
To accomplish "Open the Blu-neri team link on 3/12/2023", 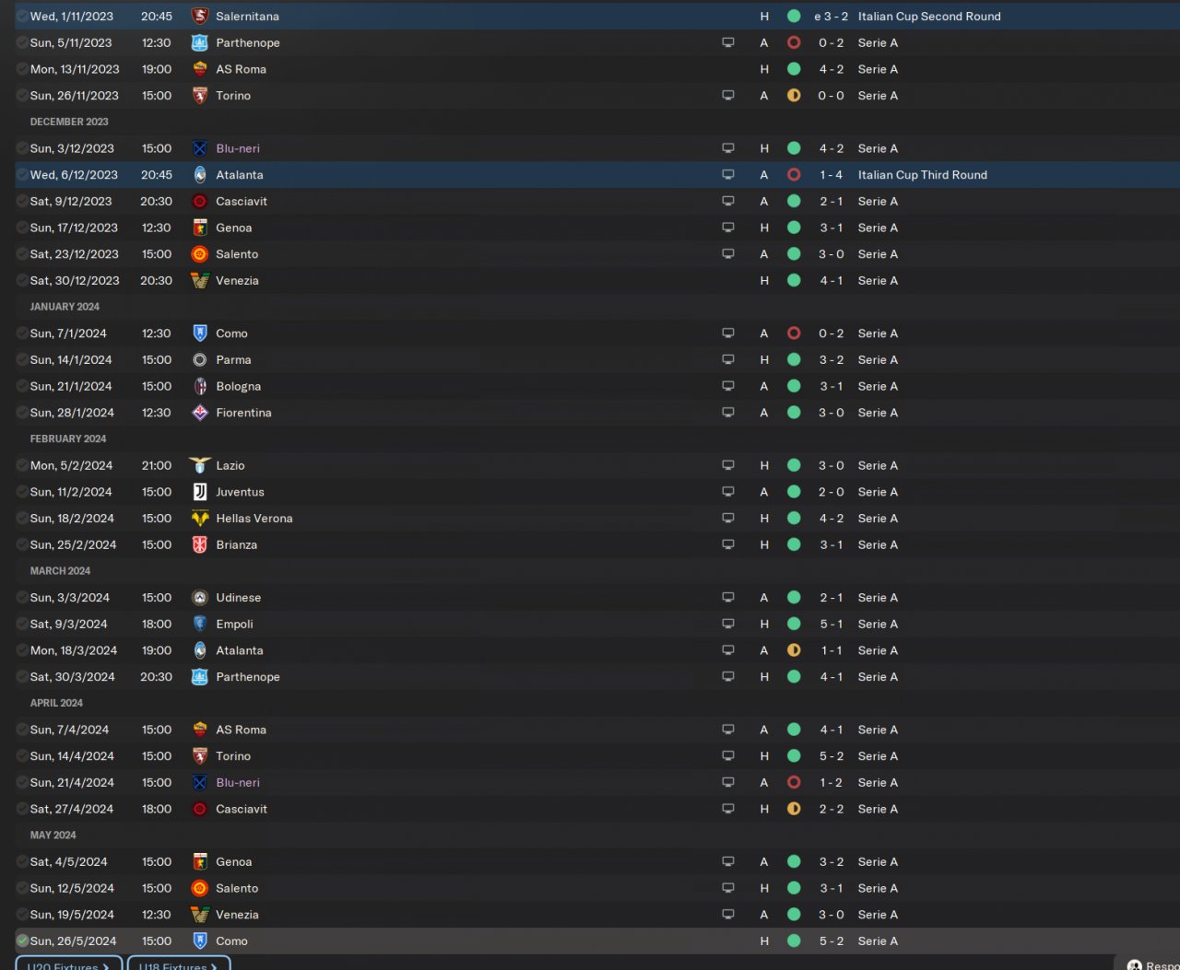I will (x=238, y=148).
